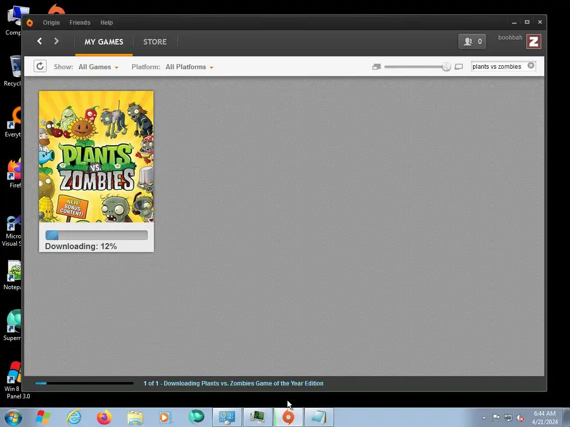Viewport: 570px width, 427px height.
Task: Click the green circular taskbar app icon
Action: pyautogui.click(x=196, y=417)
